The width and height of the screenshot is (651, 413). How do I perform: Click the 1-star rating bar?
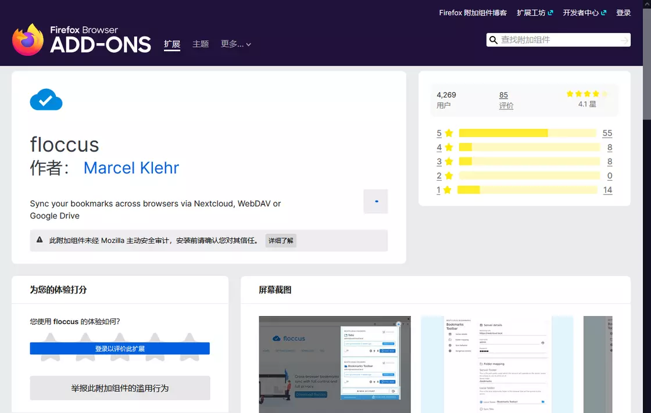(527, 190)
